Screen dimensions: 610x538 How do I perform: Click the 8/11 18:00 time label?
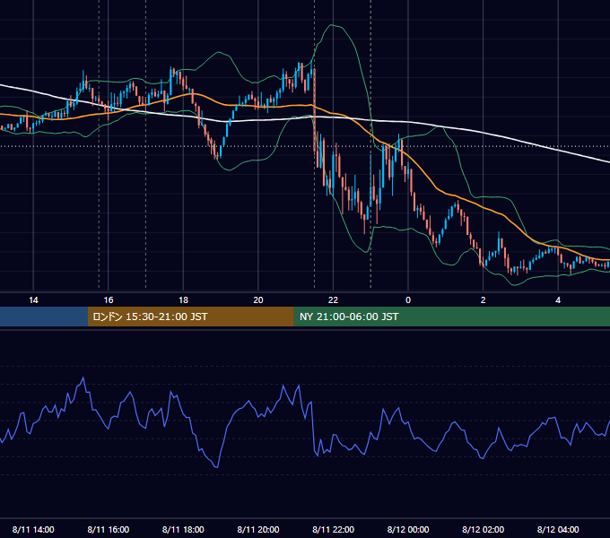coord(183,529)
